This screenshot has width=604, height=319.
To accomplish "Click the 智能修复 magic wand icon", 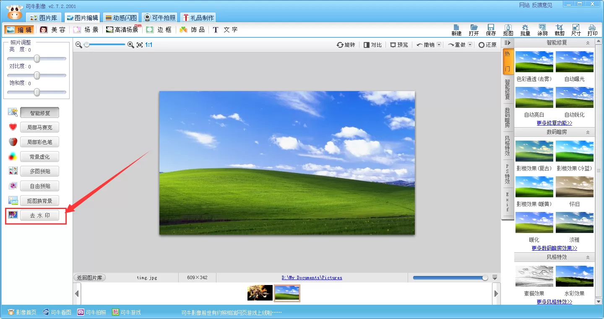I will click(x=13, y=112).
